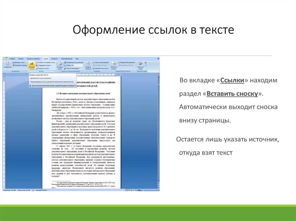Open the Сноски group dialog launcher
296x221 pixels.
[x=55, y=71]
